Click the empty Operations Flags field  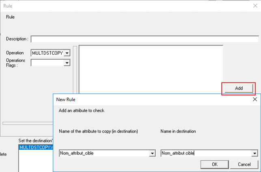pos(47,63)
